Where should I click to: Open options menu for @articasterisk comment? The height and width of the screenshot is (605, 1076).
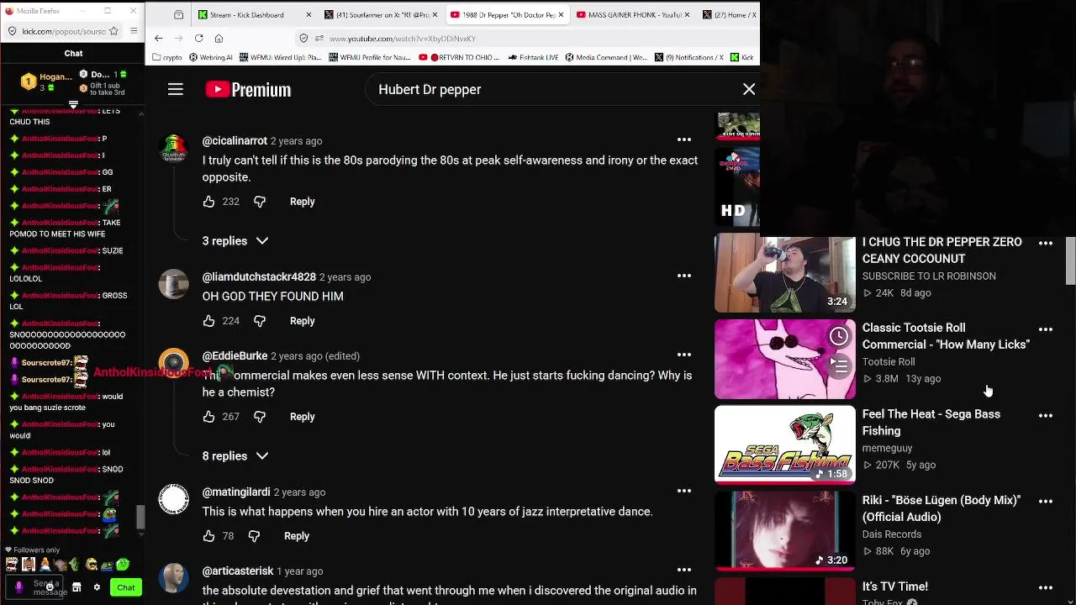tap(684, 570)
